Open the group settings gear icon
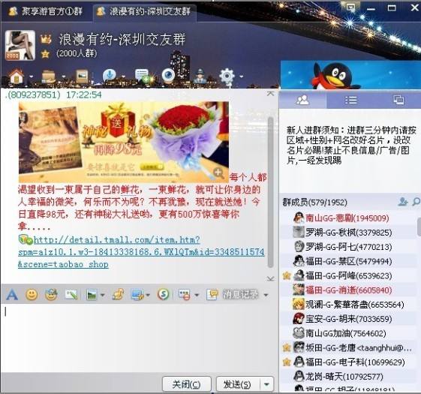The image size is (421, 394). (x=227, y=77)
